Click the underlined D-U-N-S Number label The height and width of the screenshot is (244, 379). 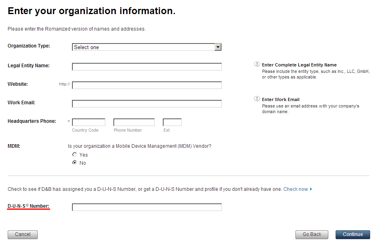click(29, 206)
